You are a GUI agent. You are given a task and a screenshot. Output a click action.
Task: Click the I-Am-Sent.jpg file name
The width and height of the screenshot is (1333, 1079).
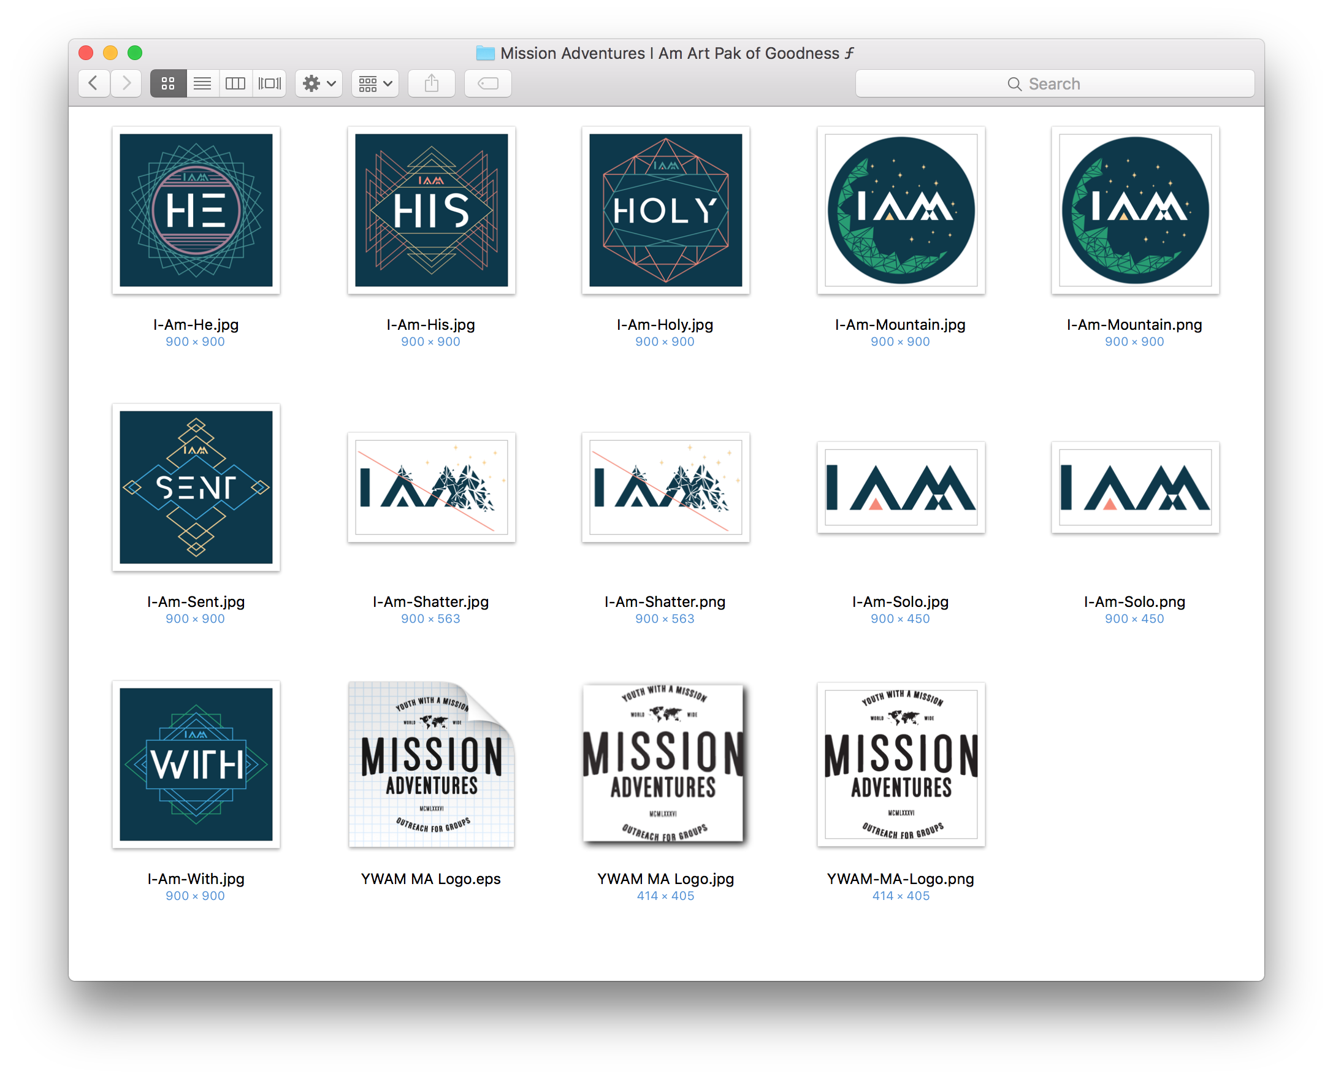(x=195, y=601)
